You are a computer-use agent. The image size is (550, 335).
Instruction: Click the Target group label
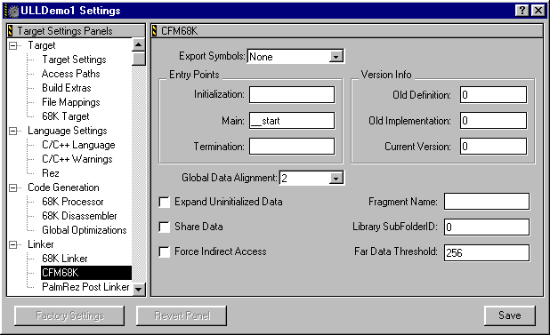point(42,45)
